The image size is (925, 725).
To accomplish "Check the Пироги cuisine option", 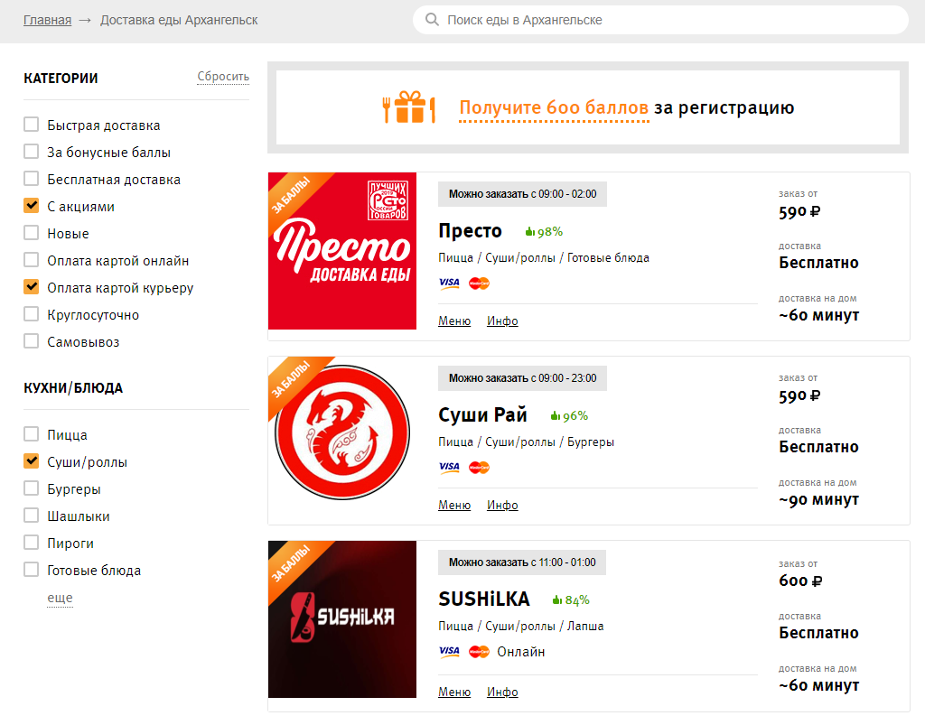I will (32, 543).
